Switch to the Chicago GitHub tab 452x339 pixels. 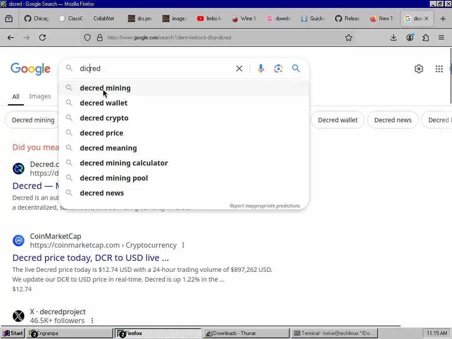(x=36, y=19)
